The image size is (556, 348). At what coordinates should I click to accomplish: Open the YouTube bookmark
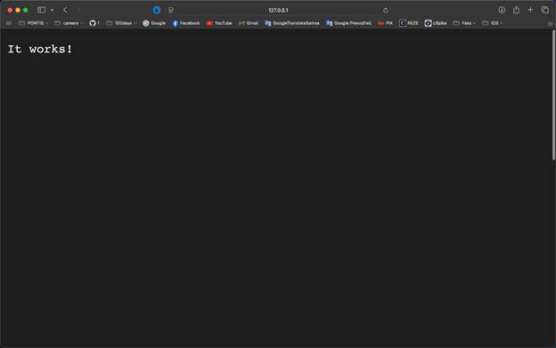[x=219, y=23]
